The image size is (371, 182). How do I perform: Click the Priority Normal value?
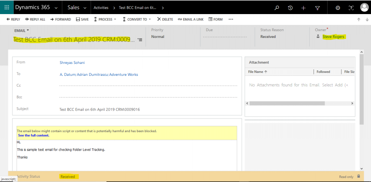pyautogui.click(x=158, y=36)
